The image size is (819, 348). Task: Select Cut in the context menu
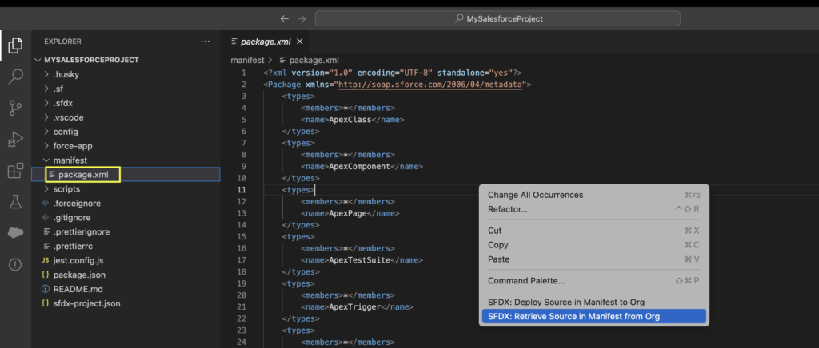pos(594,230)
